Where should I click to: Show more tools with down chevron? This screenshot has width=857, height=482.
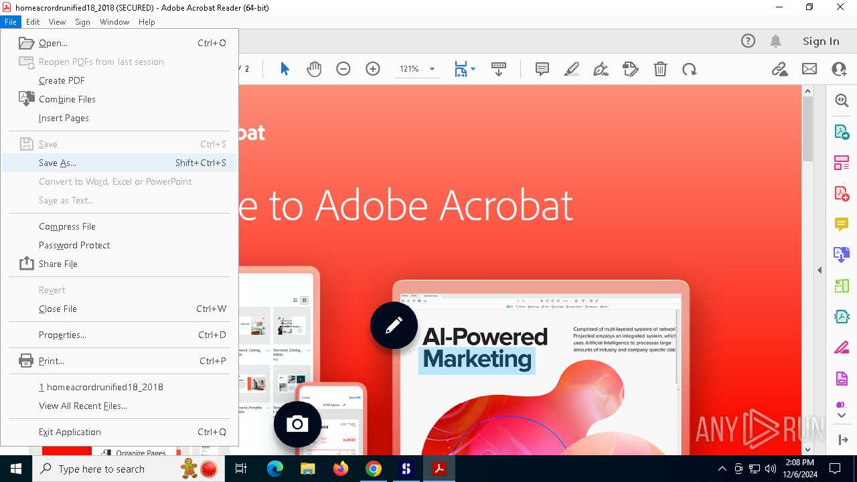pyautogui.click(x=842, y=416)
